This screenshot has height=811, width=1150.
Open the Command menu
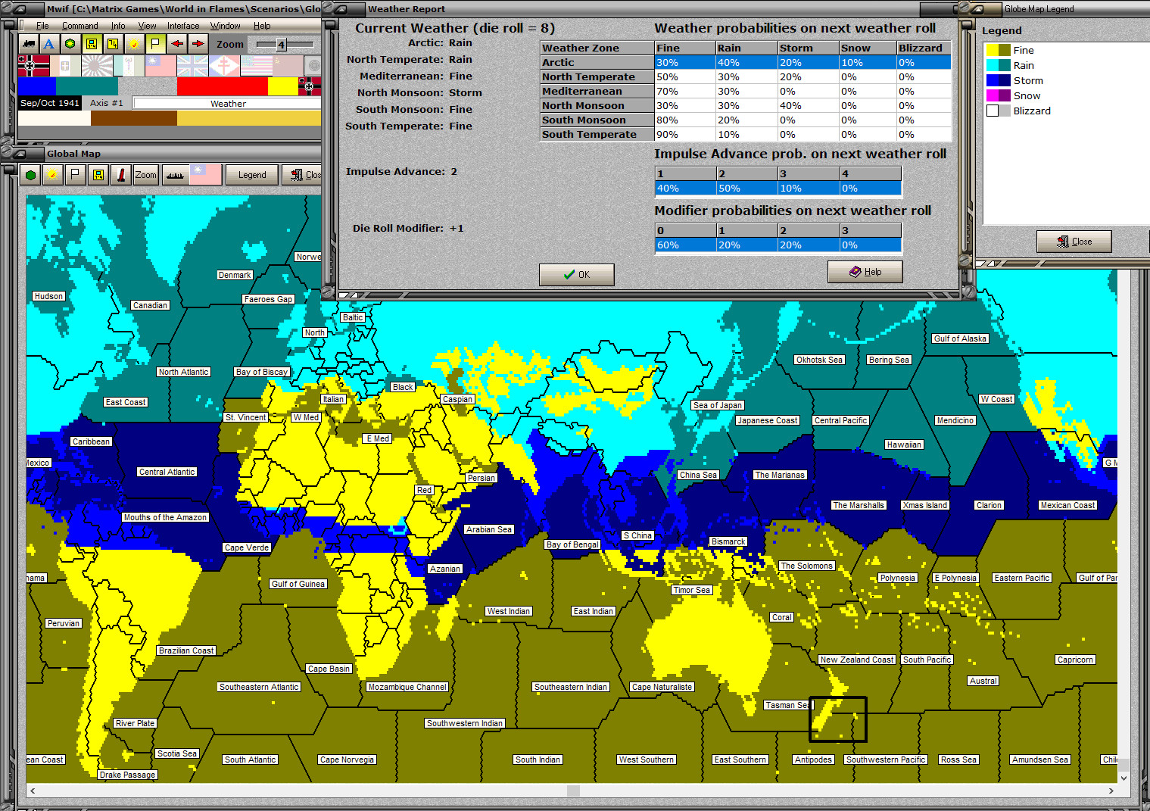pos(80,26)
